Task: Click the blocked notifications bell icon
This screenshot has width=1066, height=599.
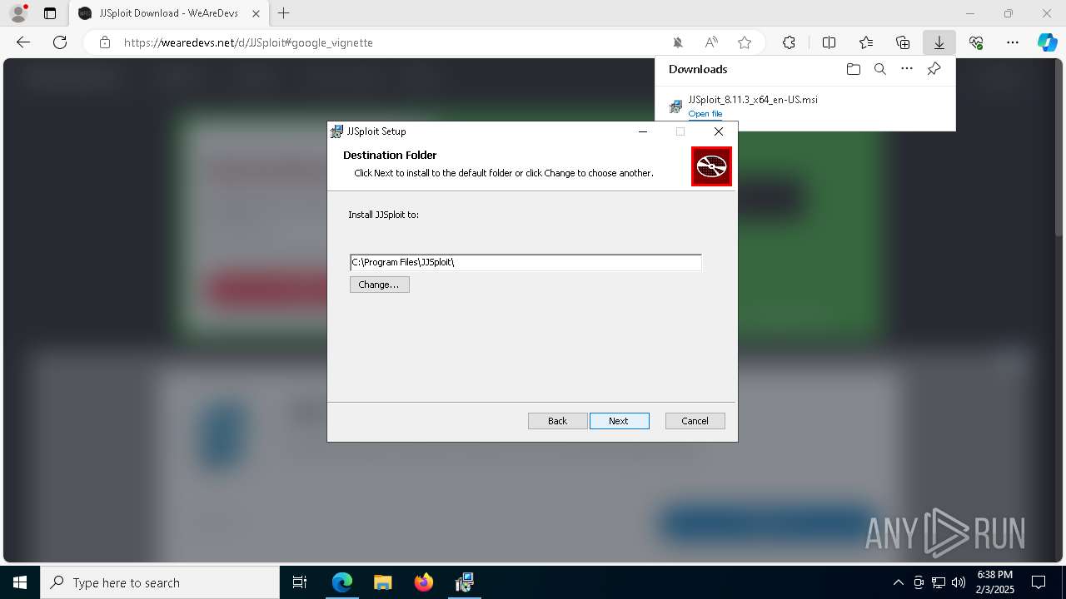Action: 678,42
